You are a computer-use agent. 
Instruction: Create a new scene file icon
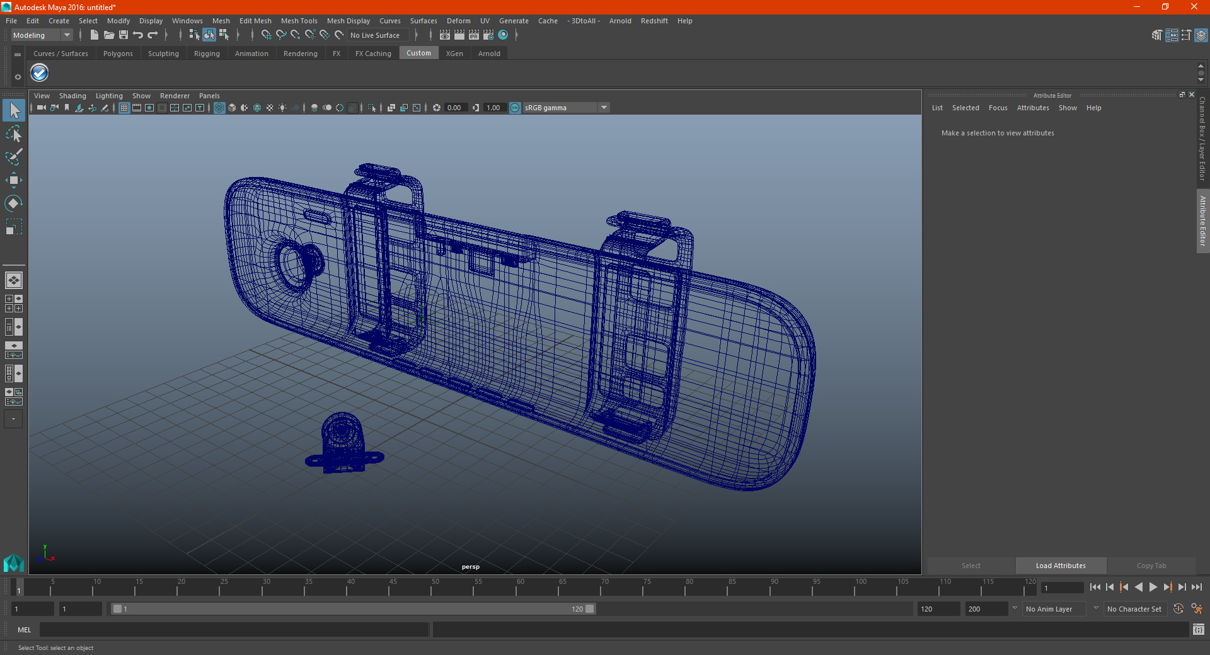(x=94, y=35)
